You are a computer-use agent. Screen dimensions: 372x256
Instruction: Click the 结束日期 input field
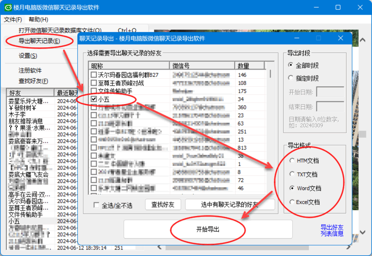click(330, 107)
